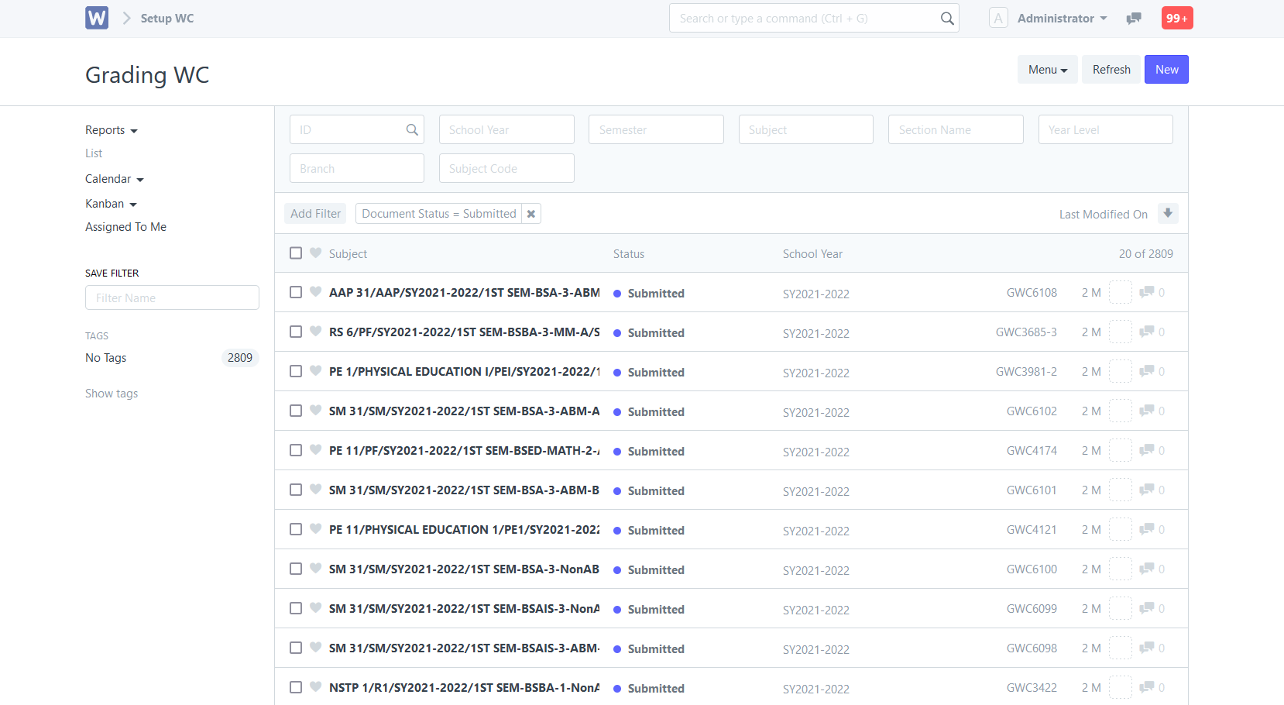This screenshot has height=705, width=1284.
Task: Toggle sort direction arrow next to Last Modified On
Action: 1168,214
